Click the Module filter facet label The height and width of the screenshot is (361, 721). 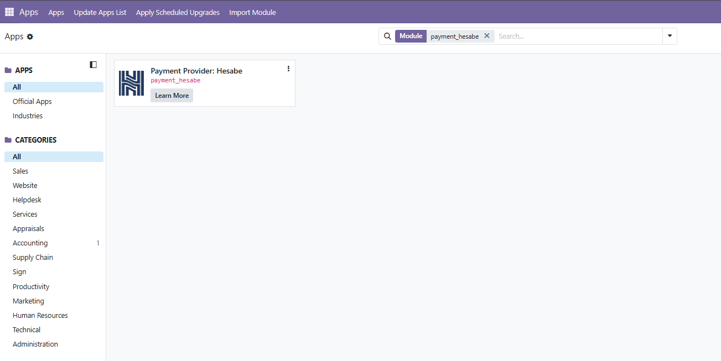click(411, 36)
